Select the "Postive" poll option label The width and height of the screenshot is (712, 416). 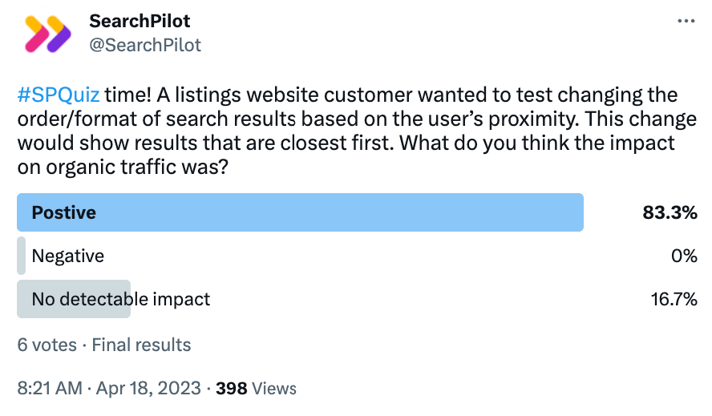pyautogui.click(x=63, y=212)
